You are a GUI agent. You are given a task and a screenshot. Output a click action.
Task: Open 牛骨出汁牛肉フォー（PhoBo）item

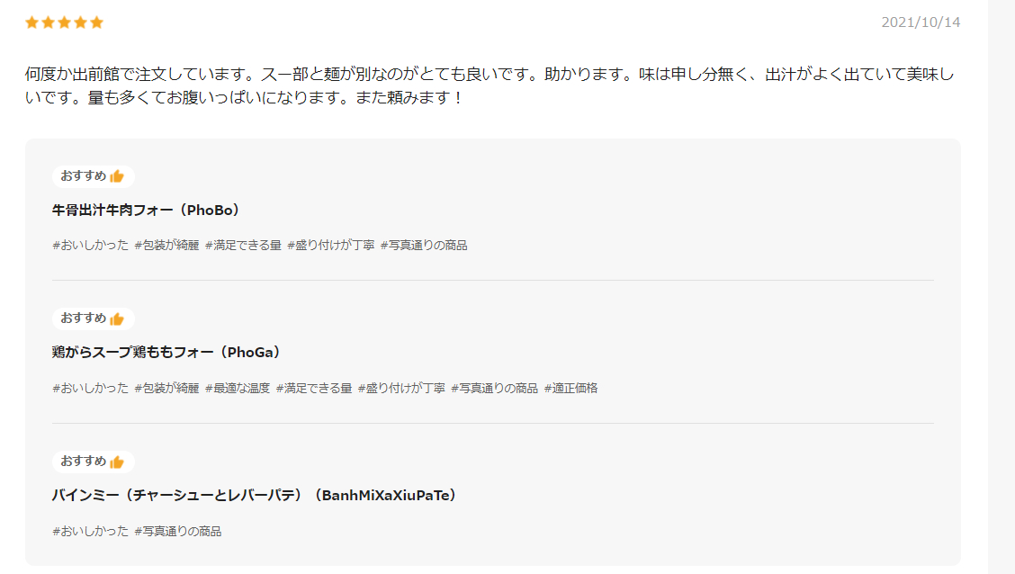(x=147, y=211)
